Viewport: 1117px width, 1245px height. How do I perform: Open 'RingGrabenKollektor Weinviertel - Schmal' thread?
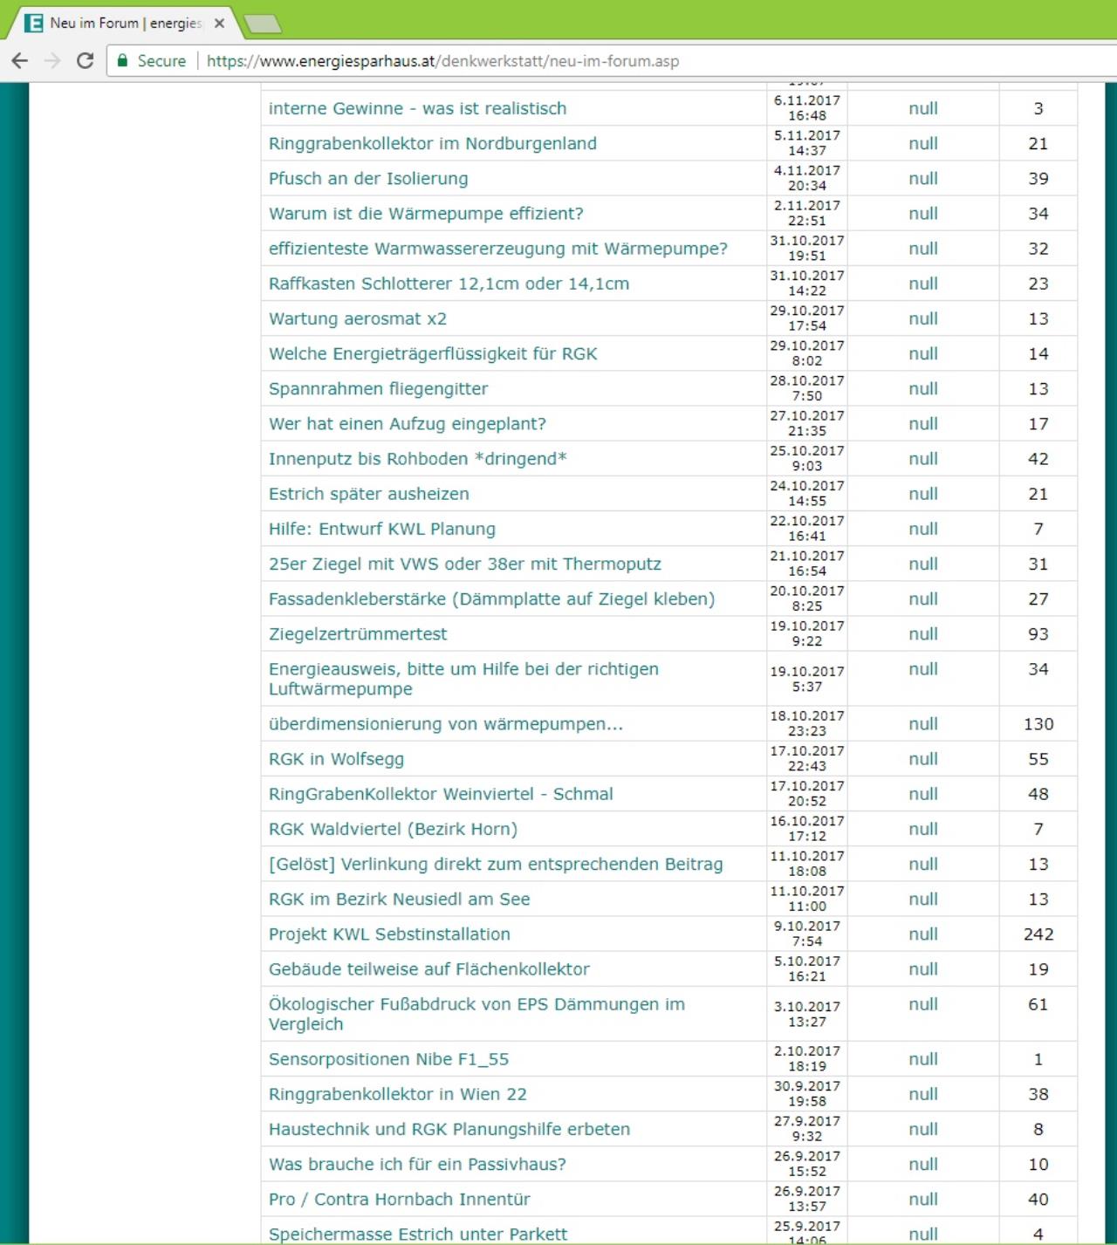click(441, 794)
